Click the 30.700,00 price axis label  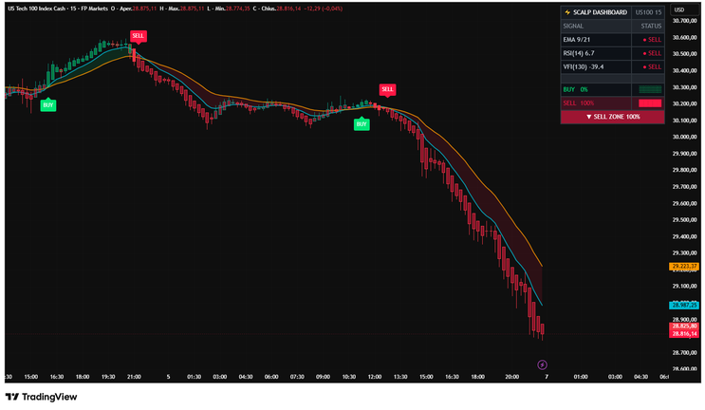pyautogui.click(x=684, y=21)
